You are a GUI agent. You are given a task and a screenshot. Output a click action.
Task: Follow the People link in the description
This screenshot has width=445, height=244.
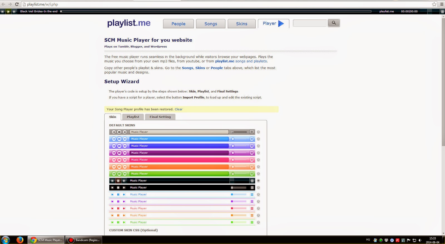pos(217,68)
